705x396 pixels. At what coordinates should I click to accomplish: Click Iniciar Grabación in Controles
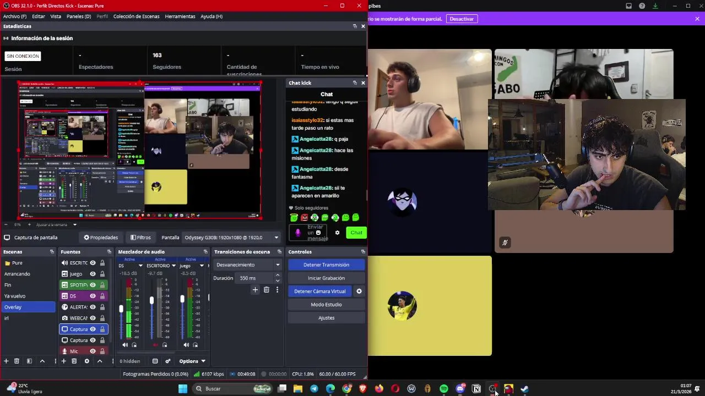326,278
